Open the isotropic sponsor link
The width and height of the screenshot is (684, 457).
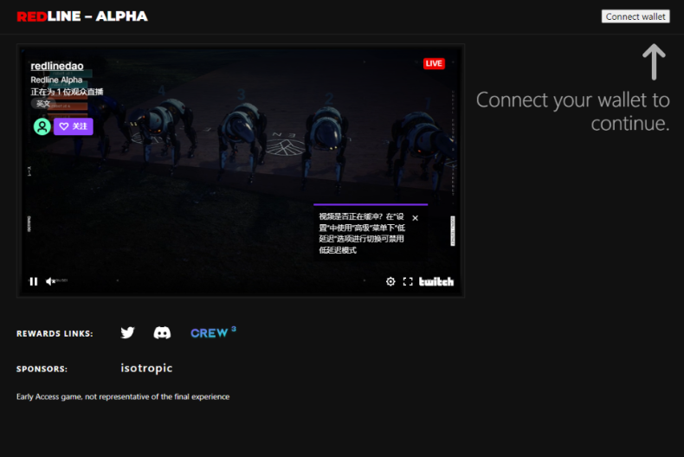[x=146, y=368]
